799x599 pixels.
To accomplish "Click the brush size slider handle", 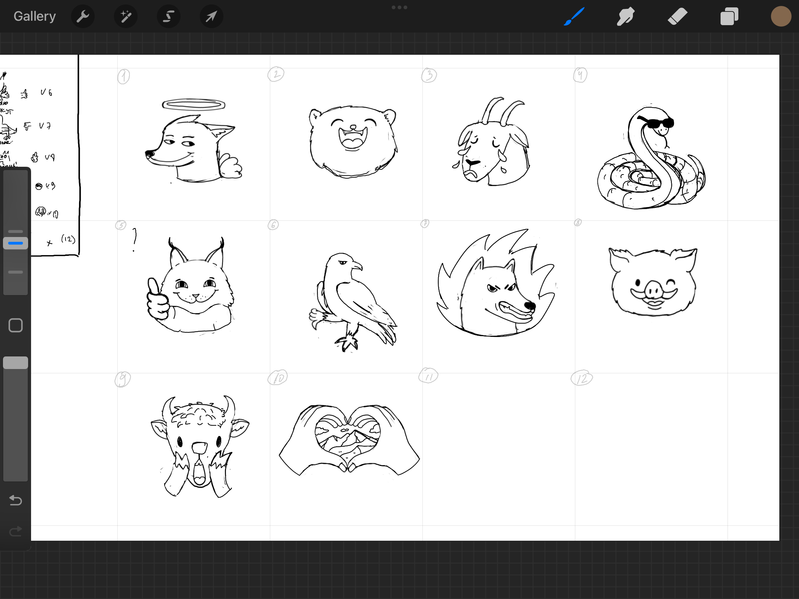I will 16,243.
